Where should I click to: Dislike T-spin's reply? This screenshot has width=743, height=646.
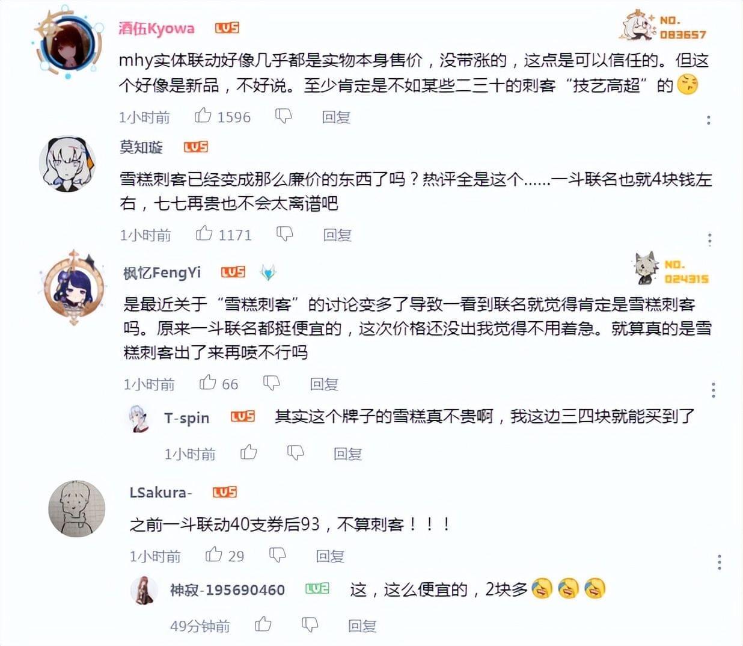295,453
